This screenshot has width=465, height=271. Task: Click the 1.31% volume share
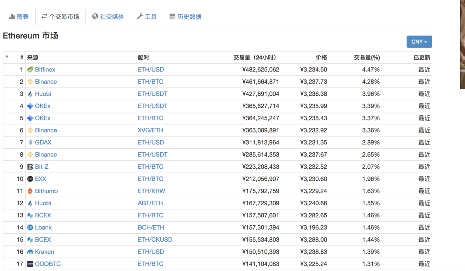point(371,264)
